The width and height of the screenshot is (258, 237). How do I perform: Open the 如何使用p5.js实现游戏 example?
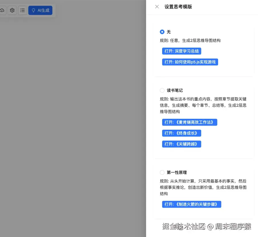190,62
